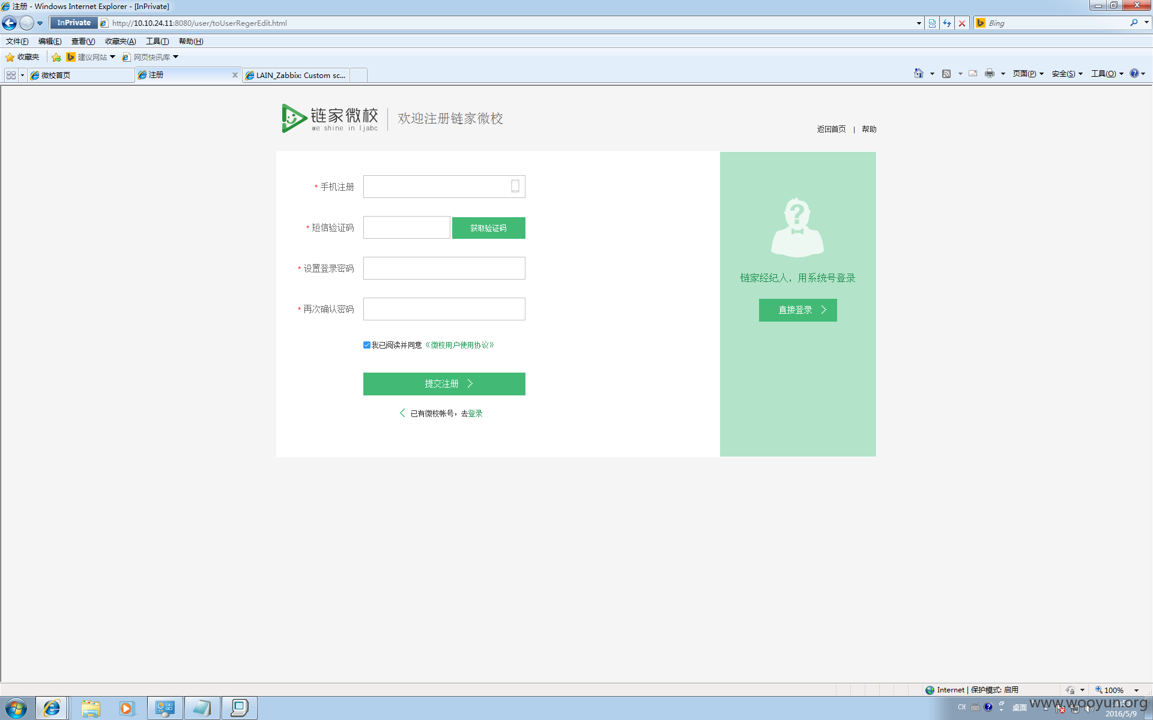Toggle Compatibility View icon
This screenshot has height=720, width=1153.
point(932,23)
